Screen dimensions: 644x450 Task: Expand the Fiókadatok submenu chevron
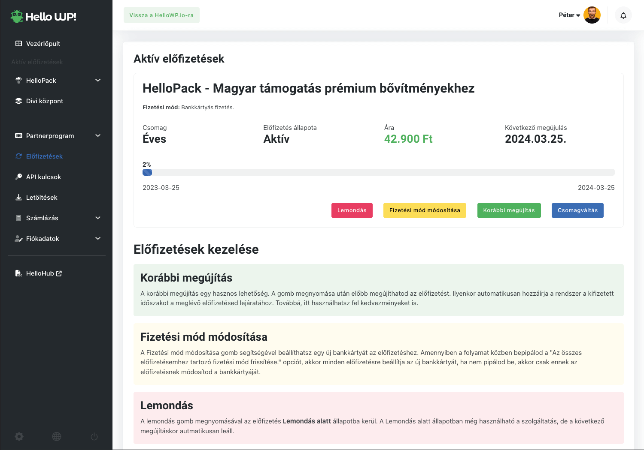pyautogui.click(x=98, y=238)
